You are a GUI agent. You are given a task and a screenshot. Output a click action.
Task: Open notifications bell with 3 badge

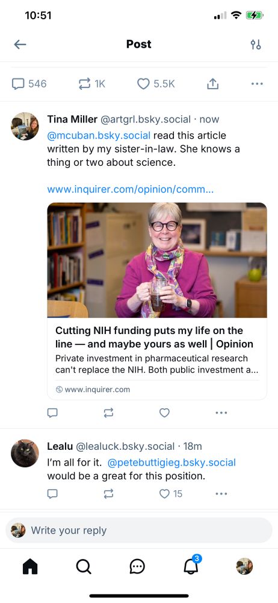point(191,566)
